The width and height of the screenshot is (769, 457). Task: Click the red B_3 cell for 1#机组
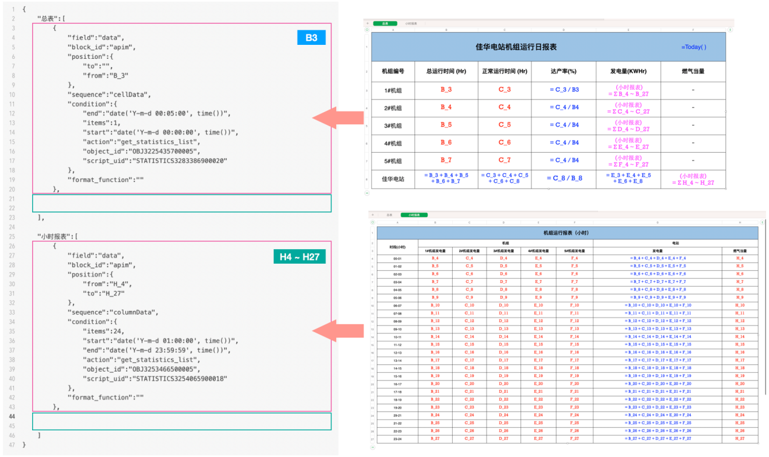(x=446, y=90)
